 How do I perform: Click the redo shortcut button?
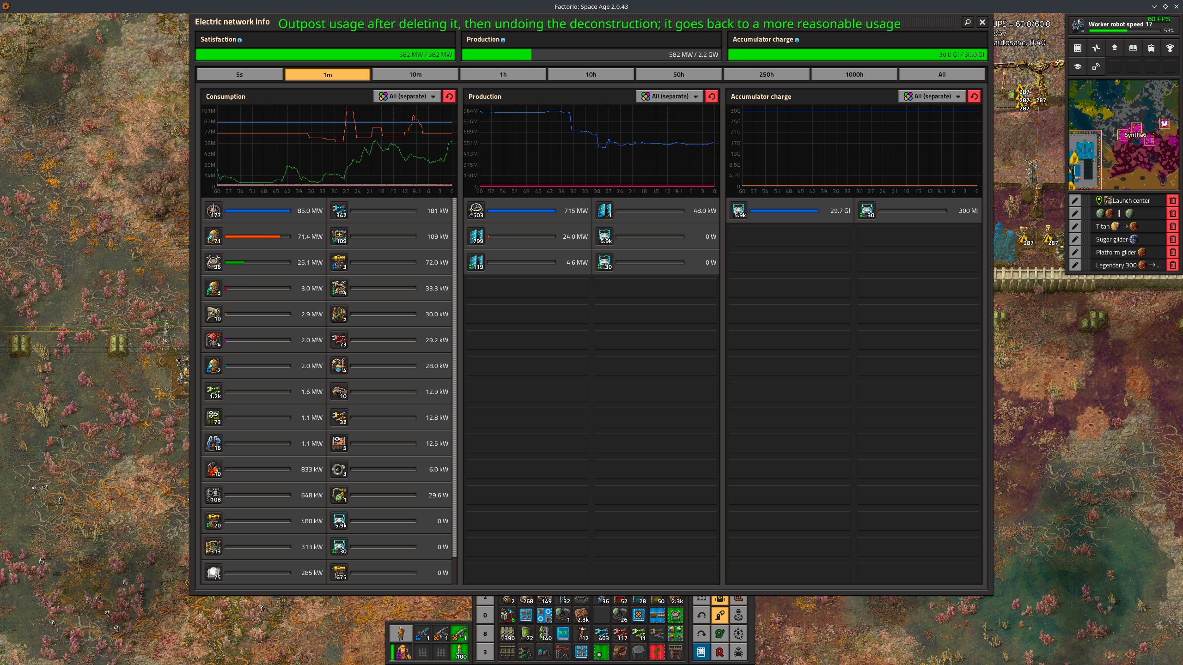coord(701,634)
